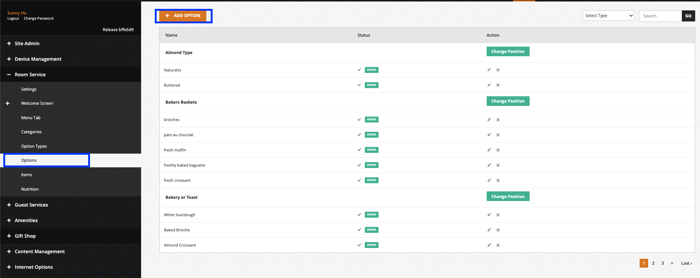Delete the Almond Croissant option
The image size is (700, 278).
pos(498,245)
